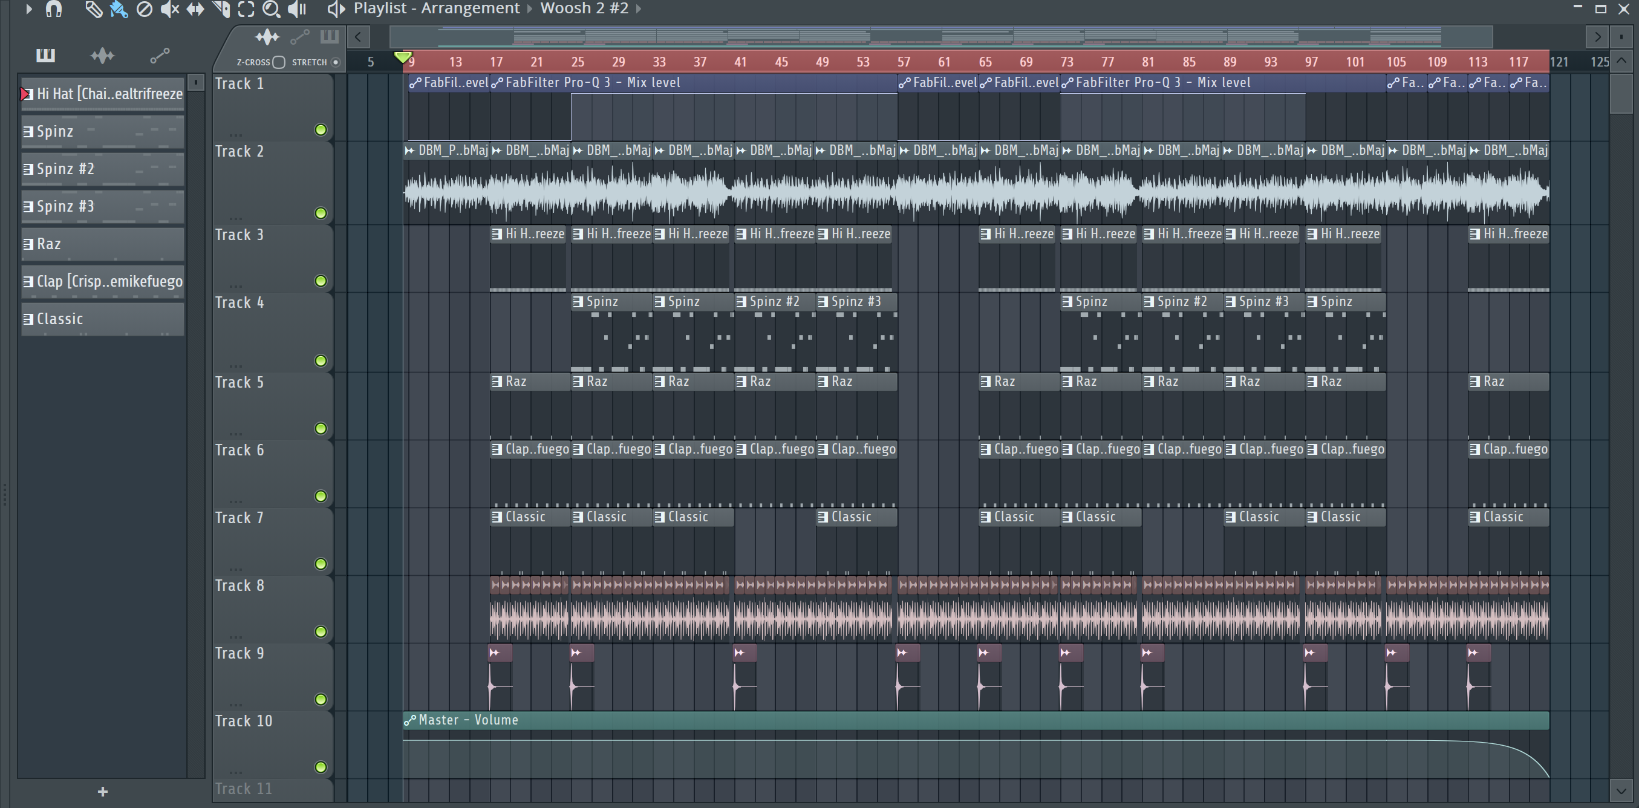Screen dimensions: 1639x808
Task: Select the Spinz #3 pattern in picker
Action: tap(103, 207)
